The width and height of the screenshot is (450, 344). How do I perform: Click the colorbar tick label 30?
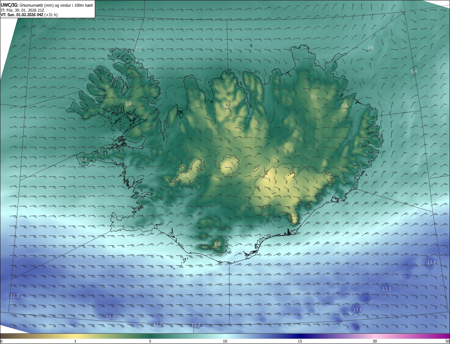tap(375, 341)
